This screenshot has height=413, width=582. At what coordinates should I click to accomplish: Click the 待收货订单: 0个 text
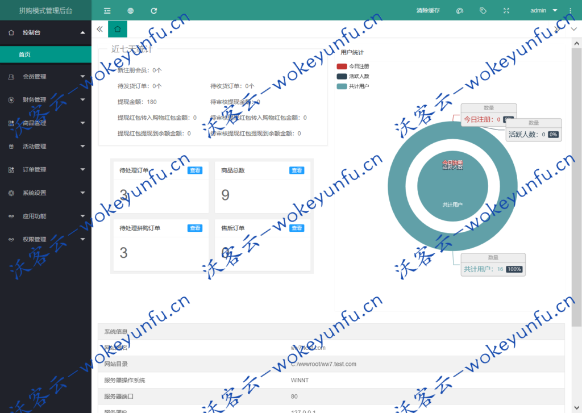pyautogui.click(x=232, y=86)
